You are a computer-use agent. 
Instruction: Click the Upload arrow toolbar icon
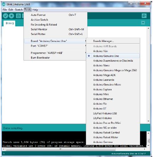click(x=11, y=16)
